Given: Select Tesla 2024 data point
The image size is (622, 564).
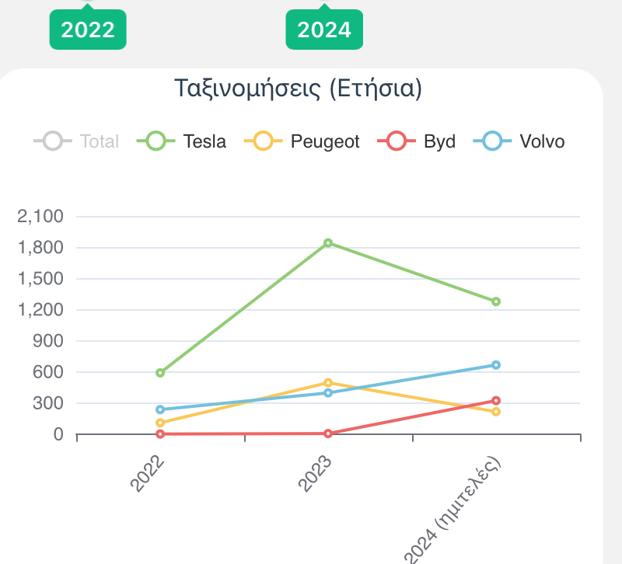Looking at the screenshot, I should coord(496,301).
